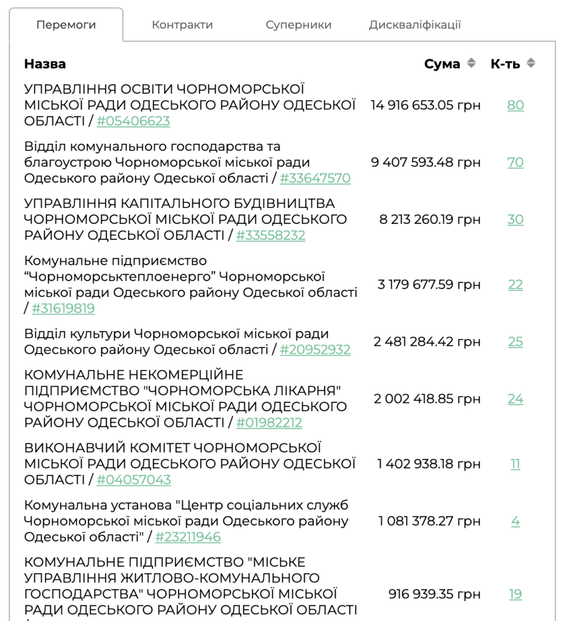Follow social services link #23211946
The width and height of the screenshot is (561, 621).
(x=188, y=537)
